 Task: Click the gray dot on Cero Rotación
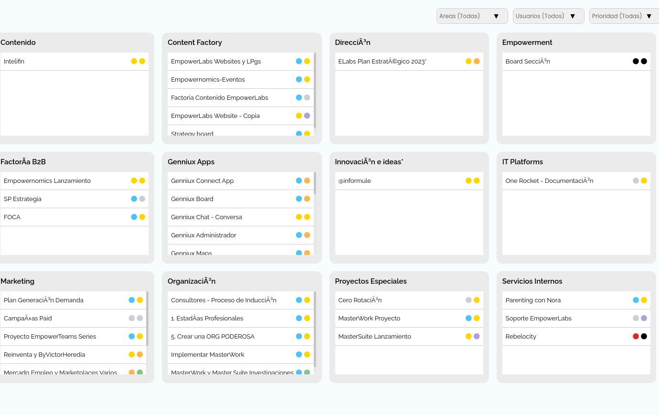[468, 300]
